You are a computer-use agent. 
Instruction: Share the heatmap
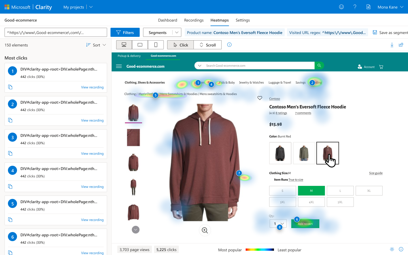401,45
